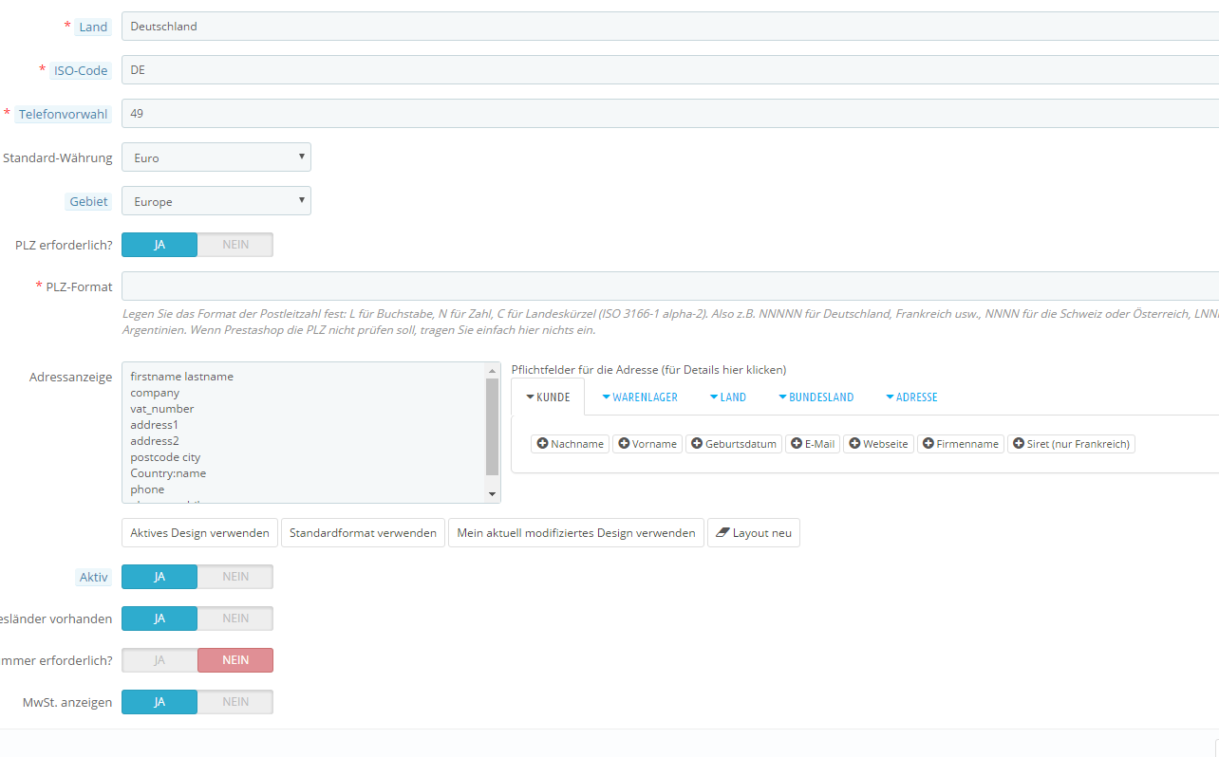Add the Nachname required field tag
1219x757 pixels.
point(569,444)
